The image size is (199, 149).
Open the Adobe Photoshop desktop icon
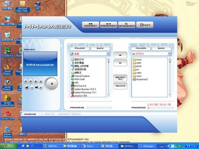click(7, 85)
